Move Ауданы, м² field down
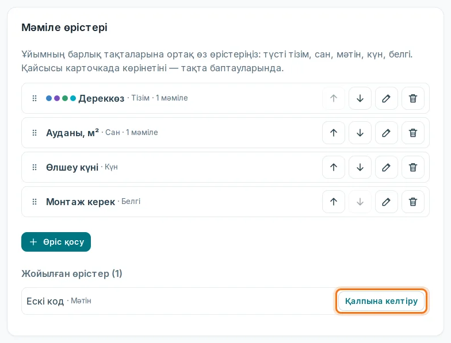 point(360,133)
